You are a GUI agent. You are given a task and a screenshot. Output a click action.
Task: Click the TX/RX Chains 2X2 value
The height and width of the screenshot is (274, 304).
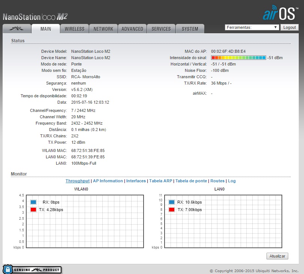tap(75, 136)
